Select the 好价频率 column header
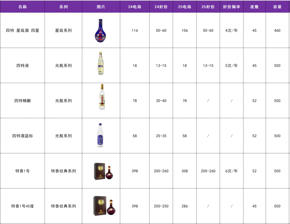This screenshot has height=224, width=290. pos(231,7)
